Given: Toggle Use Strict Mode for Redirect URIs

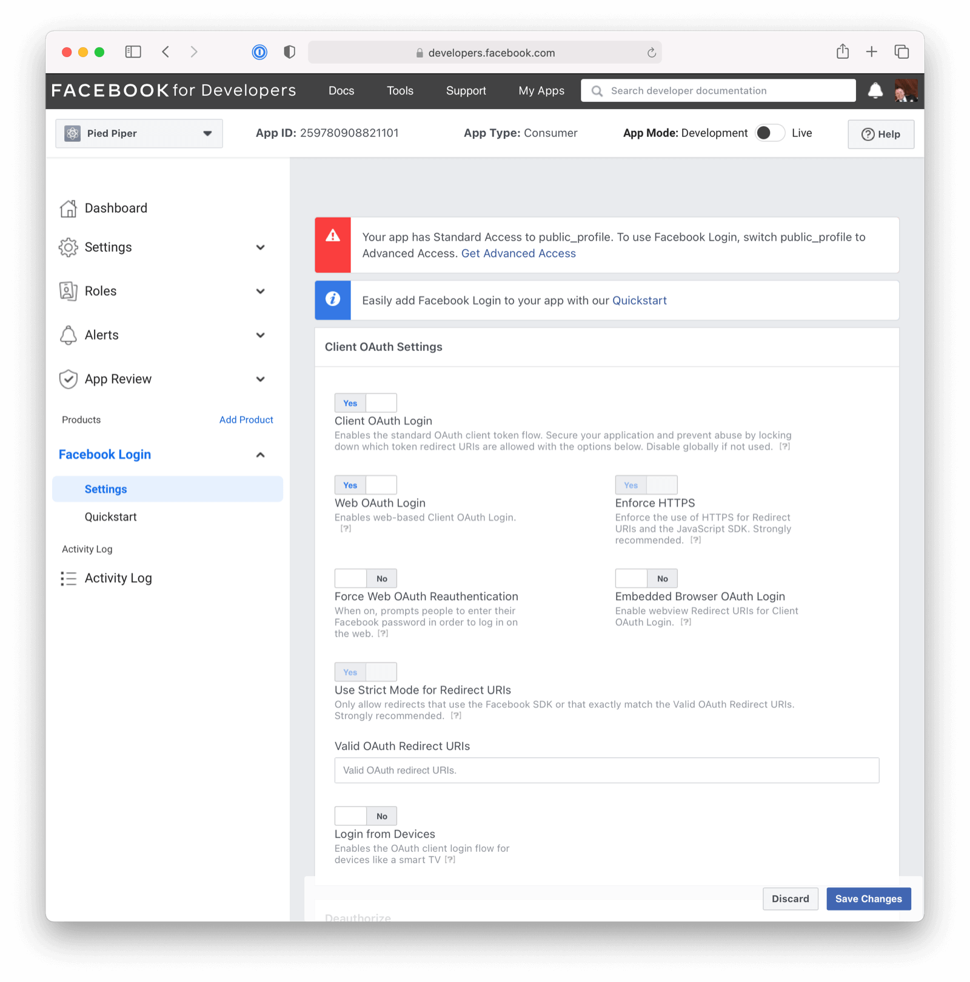Looking at the screenshot, I should (x=366, y=672).
